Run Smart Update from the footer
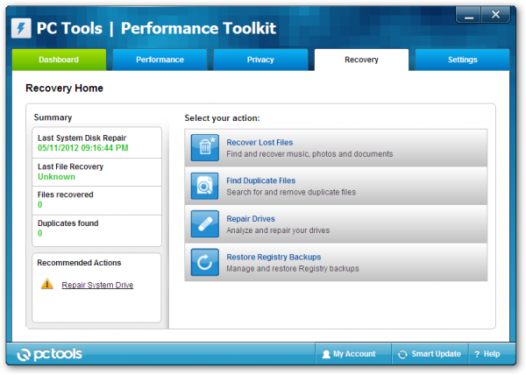This screenshot has height=375, width=526. (x=430, y=354)
